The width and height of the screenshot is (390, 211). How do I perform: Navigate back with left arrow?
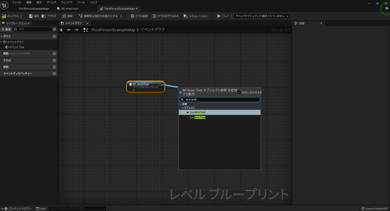click(x=69, y=30)
